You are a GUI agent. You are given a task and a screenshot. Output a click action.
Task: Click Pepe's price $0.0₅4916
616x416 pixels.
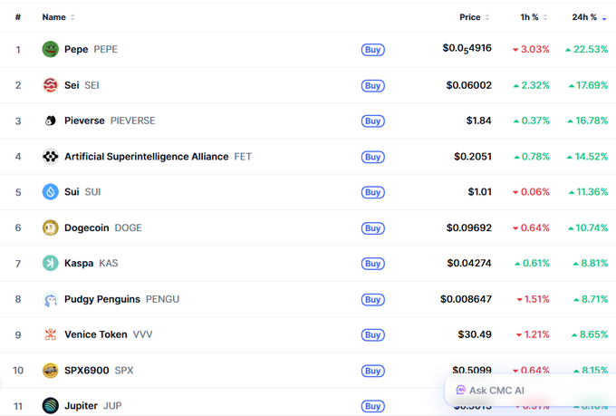pos(467,49)
